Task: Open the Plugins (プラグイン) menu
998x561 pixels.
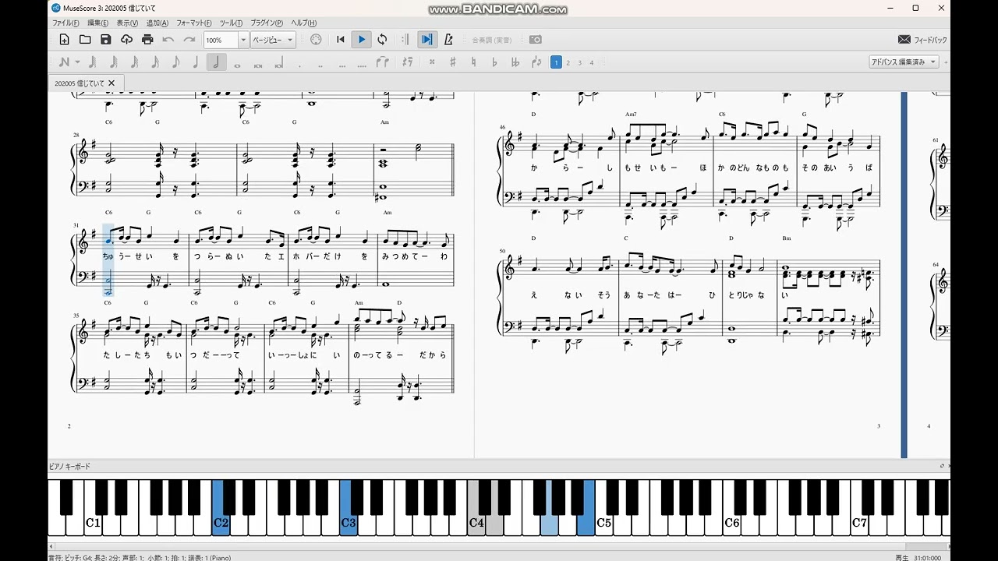Action: point(267,23)
